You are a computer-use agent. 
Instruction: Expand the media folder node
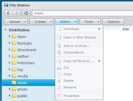point(10,76)
